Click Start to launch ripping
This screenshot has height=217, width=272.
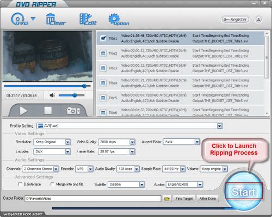click(244, 191)
